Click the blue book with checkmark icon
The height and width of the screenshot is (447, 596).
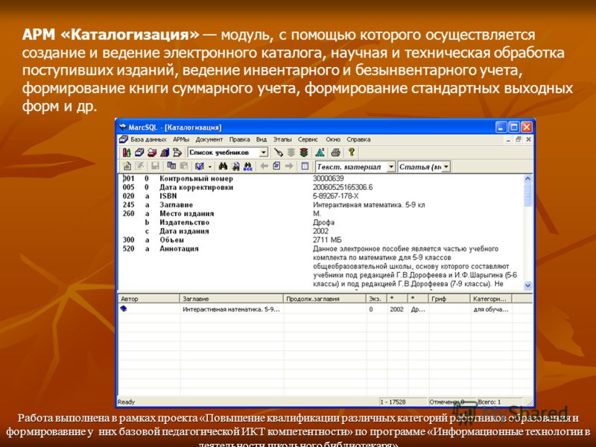point(200,166)
